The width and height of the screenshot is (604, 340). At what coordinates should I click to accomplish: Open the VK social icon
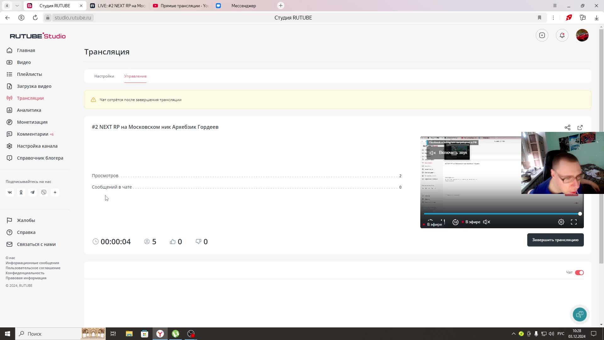[10, 192]
